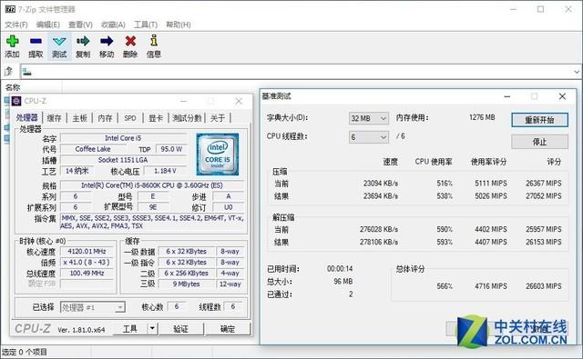
Task: Click the CPU-Z 验证 validate button
Action: (x=181, y=329)
